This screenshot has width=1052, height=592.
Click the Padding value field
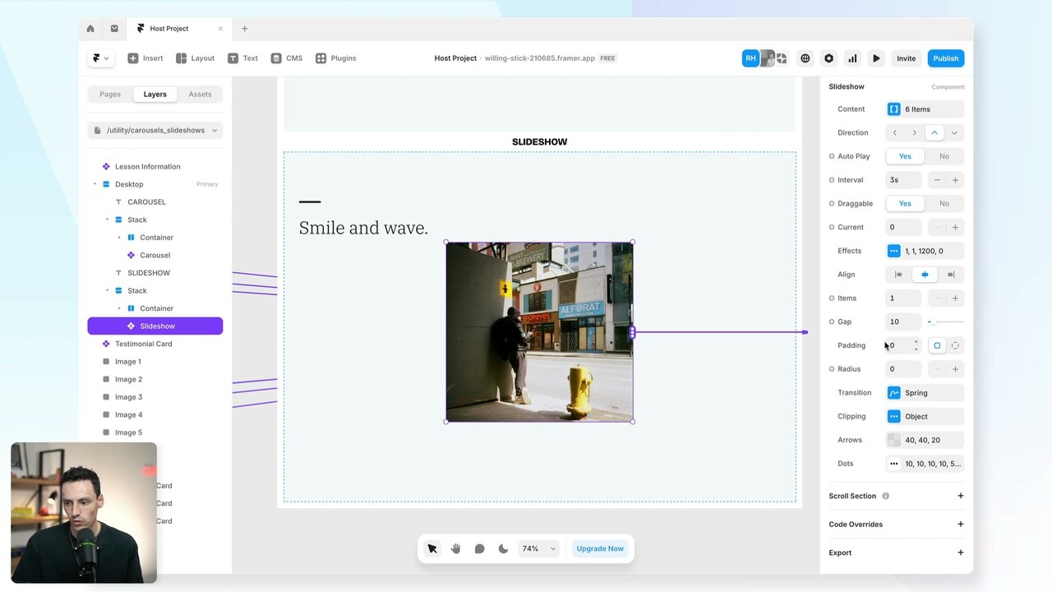click(x=904, y=345)
